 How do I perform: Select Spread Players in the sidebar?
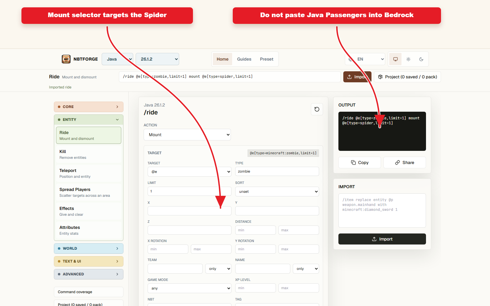[89, 192]
